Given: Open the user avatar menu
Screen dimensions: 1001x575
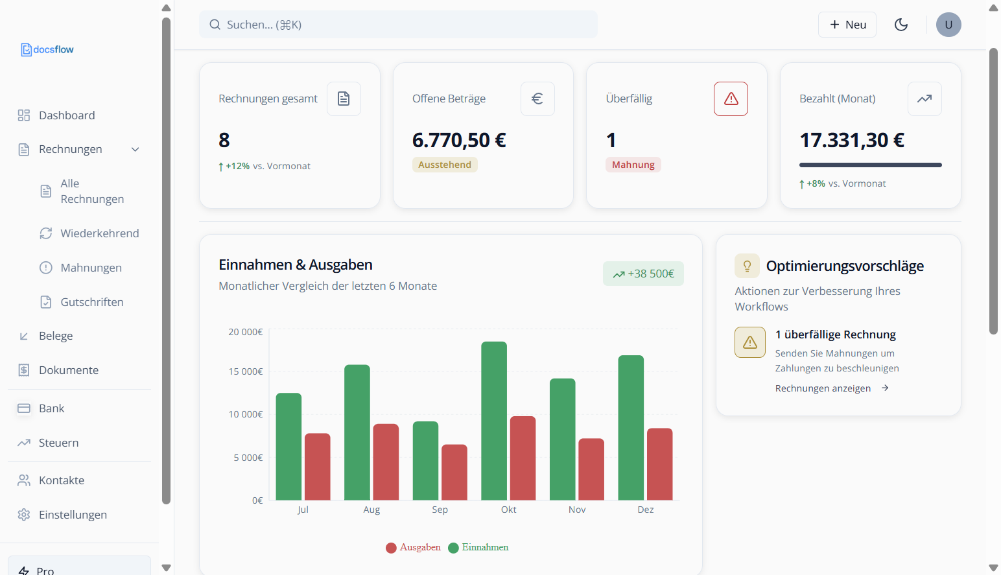Looking at the screenshot, I should tap(948, 25).
